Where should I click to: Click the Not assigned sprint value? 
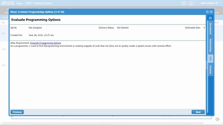coord(35,28)
